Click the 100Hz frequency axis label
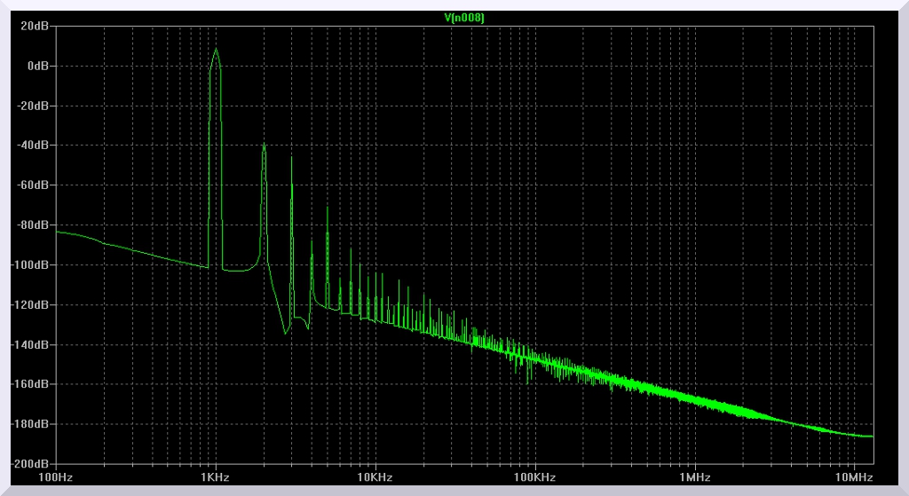The height and width of the screenshot is (496, 909). (56, 477)
